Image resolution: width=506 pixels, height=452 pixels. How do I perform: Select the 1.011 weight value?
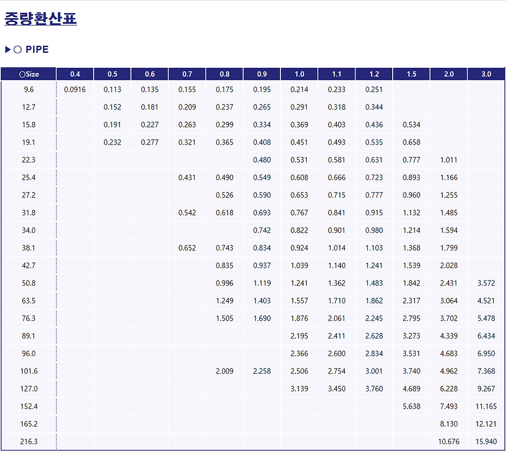[x=449, y=160]
